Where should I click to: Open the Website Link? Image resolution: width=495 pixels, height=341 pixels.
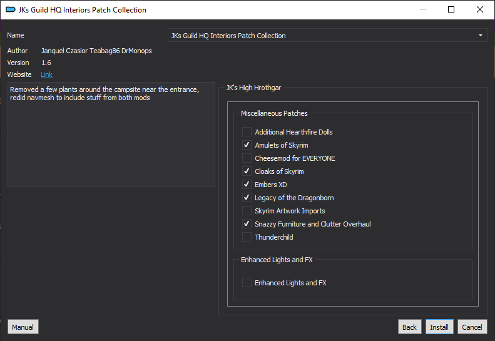(46, 74)
